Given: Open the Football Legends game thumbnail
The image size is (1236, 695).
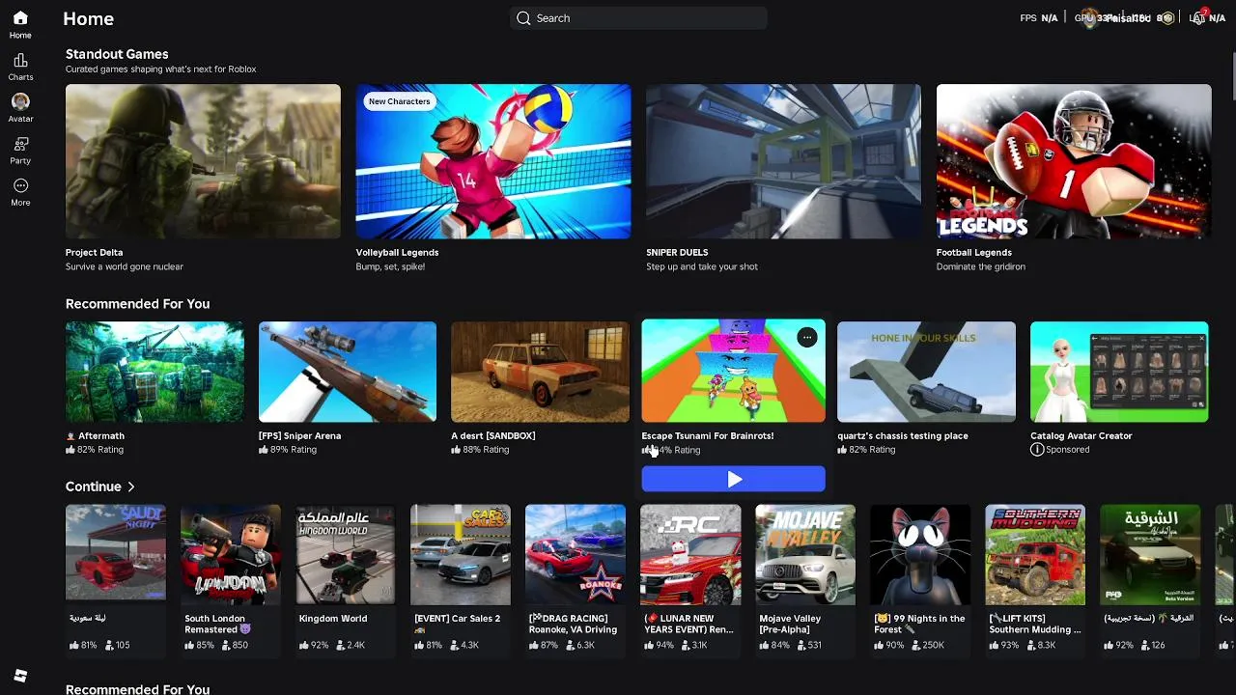Looking at the screenshot, I should click(1074, 161).
